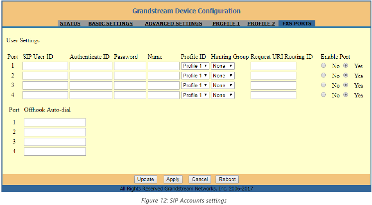Focus SIP User ID field for port 4
This screenshot has width=372, height=205.
point(45,95)
